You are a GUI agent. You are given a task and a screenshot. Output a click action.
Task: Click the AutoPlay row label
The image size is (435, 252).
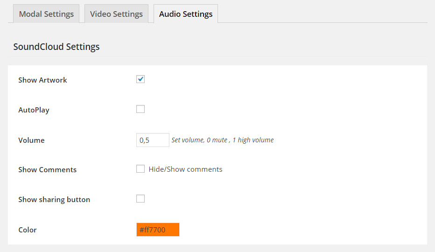tap(34, 110)
